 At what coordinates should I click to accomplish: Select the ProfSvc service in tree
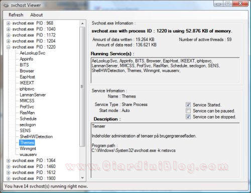pos(27,106)
